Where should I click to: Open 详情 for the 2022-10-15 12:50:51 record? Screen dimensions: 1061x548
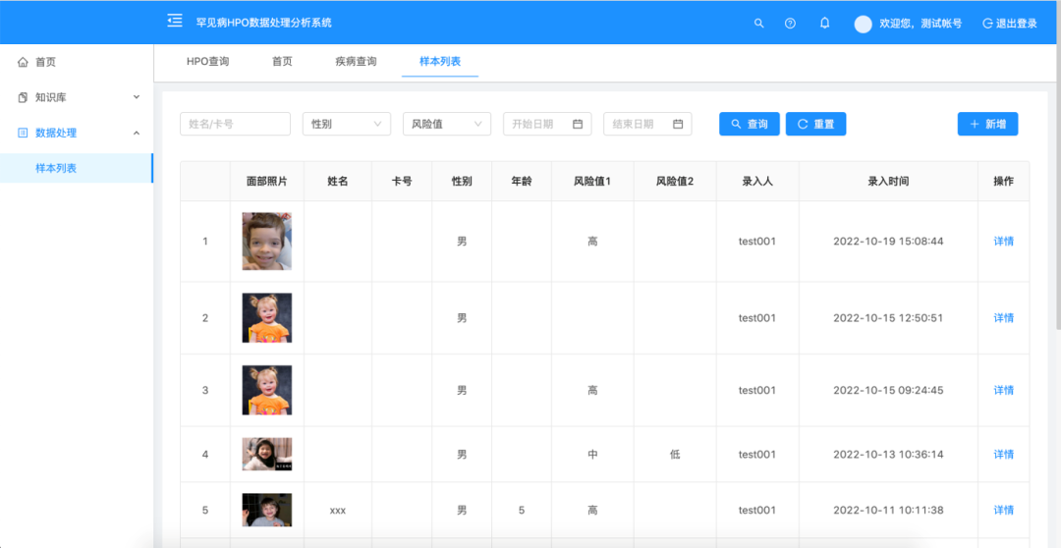coord(1003,318)
